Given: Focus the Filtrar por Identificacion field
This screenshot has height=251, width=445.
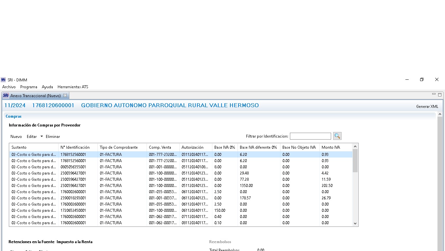Looking at the screenshot, I should 310,136.
